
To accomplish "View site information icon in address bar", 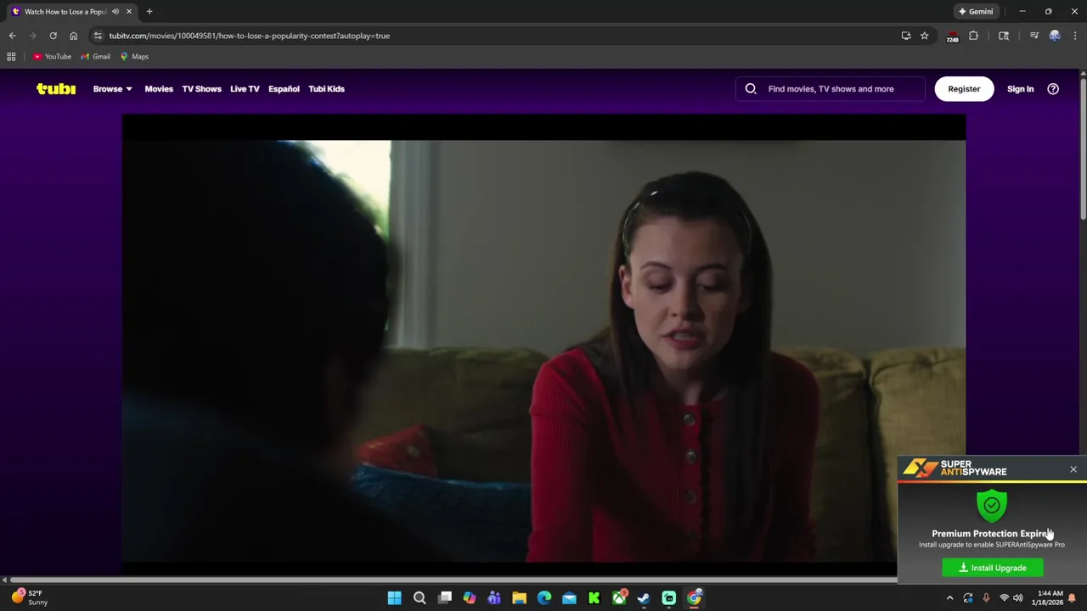I will (98, 36).
